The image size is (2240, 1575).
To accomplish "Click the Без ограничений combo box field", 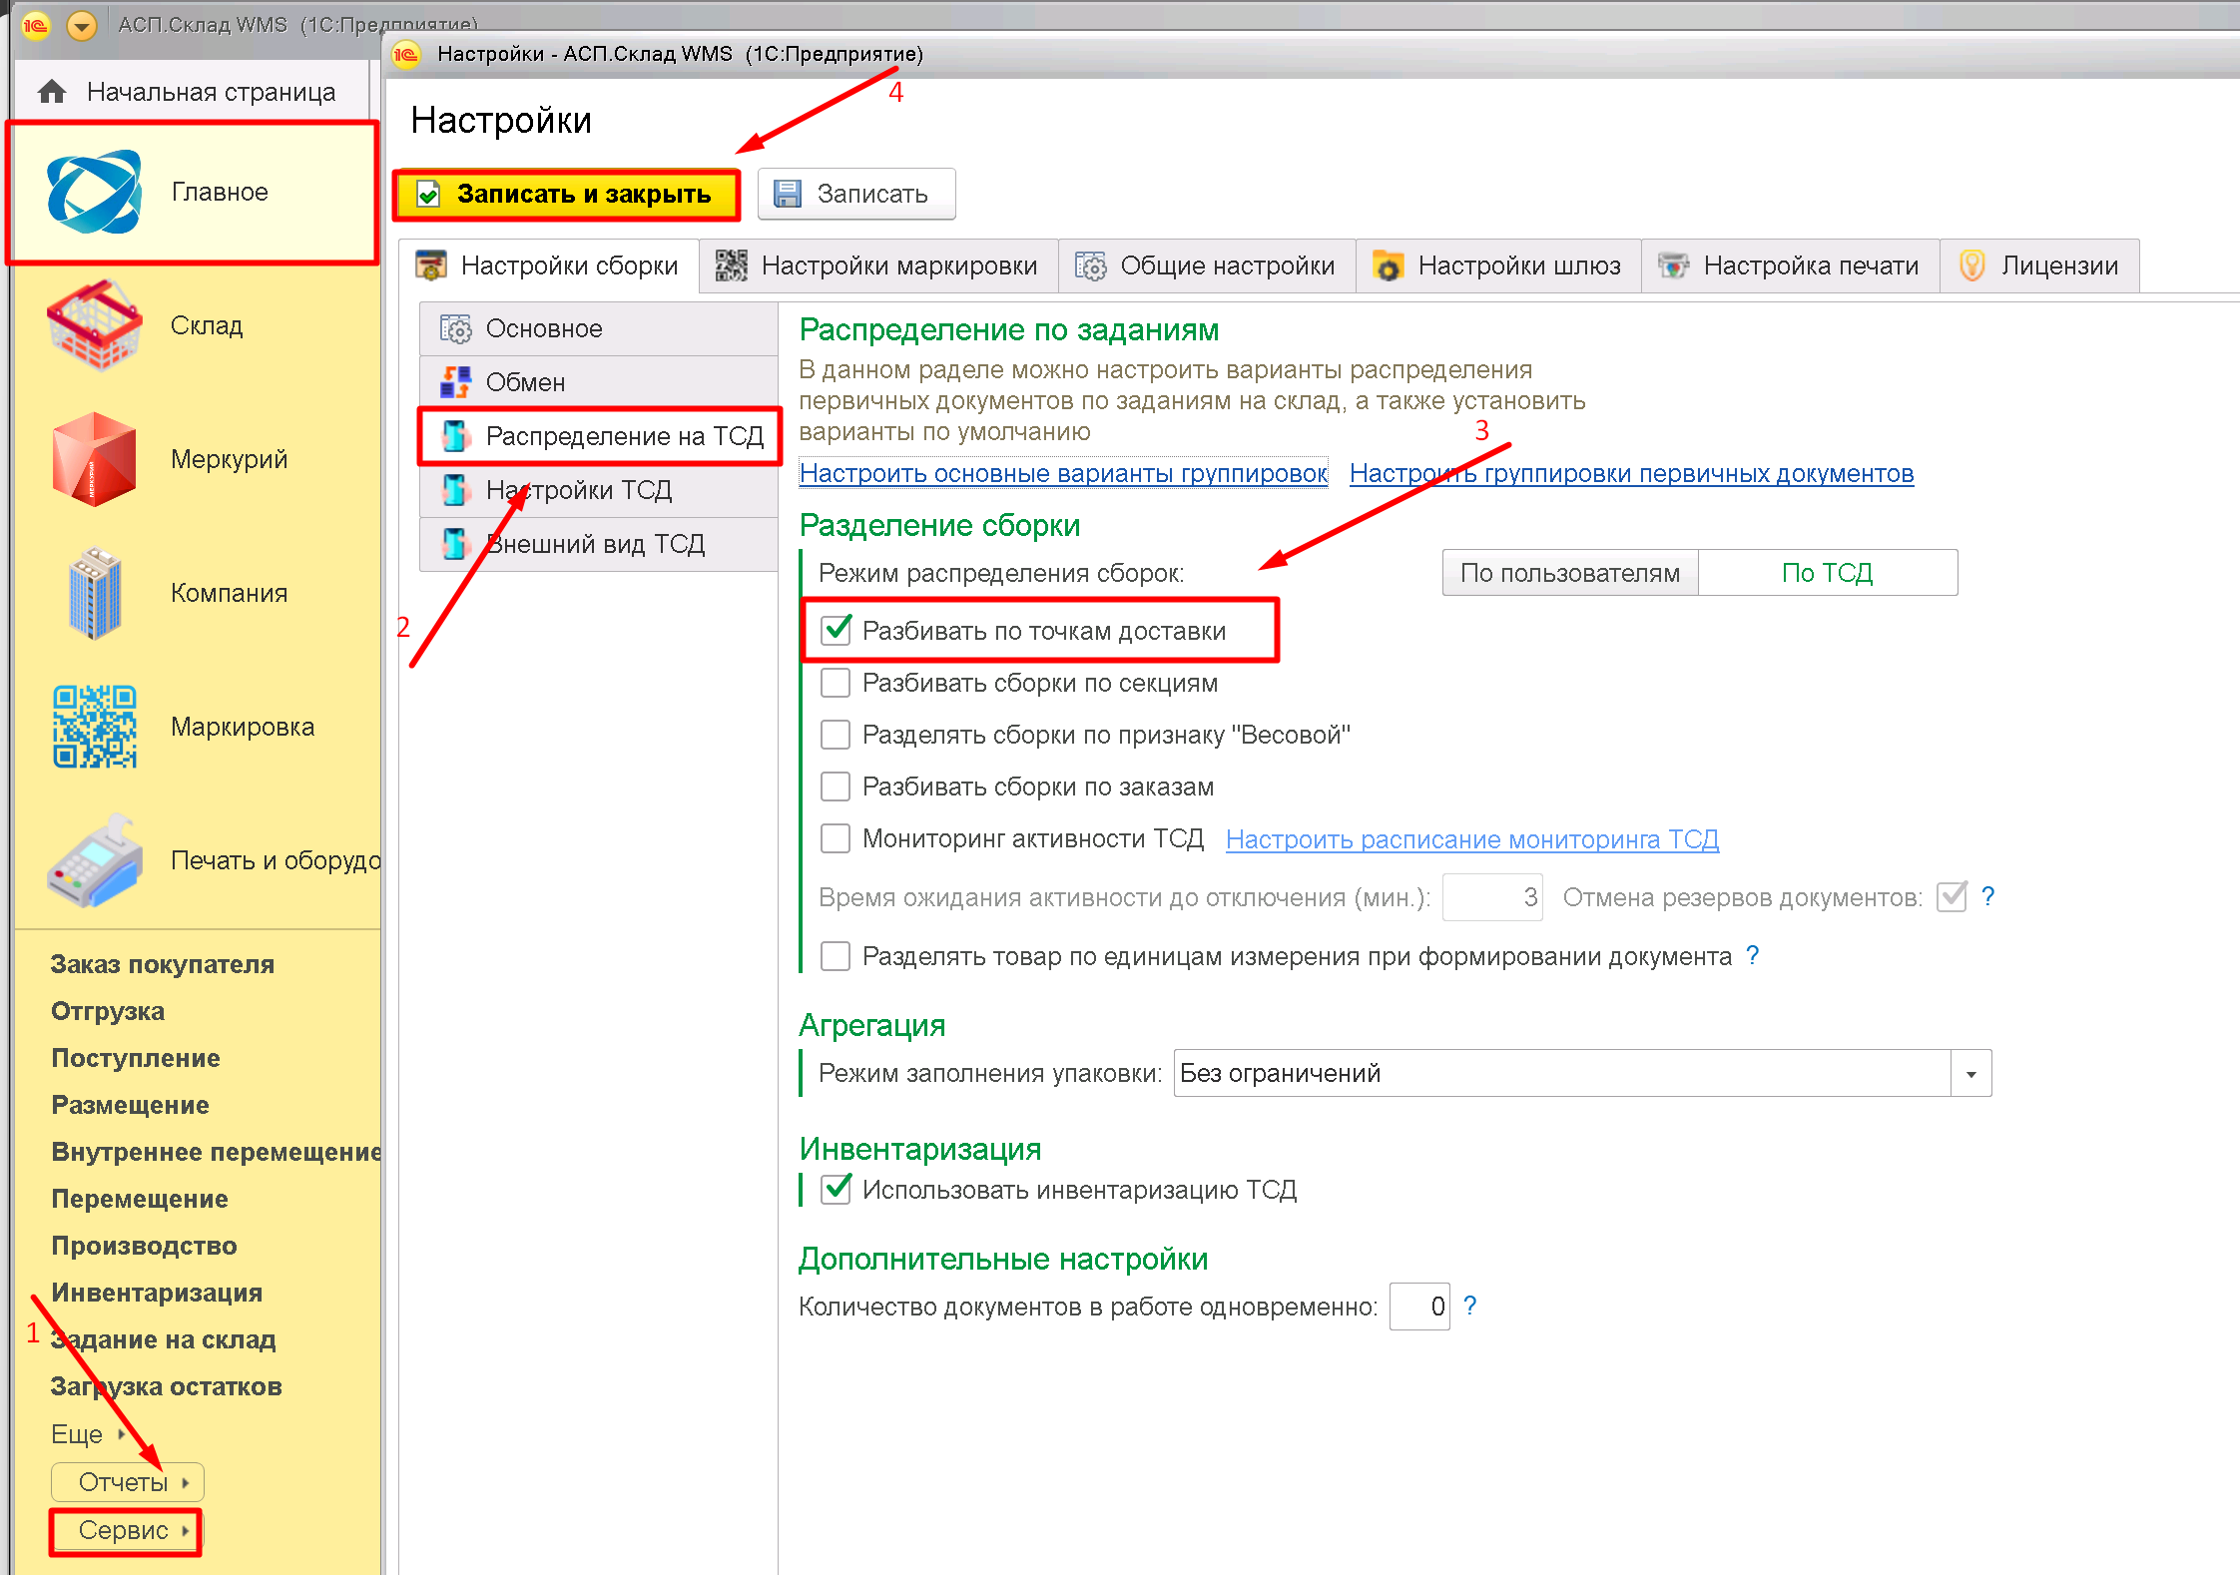I will pyautogui.click(x=1562, y=1074).
